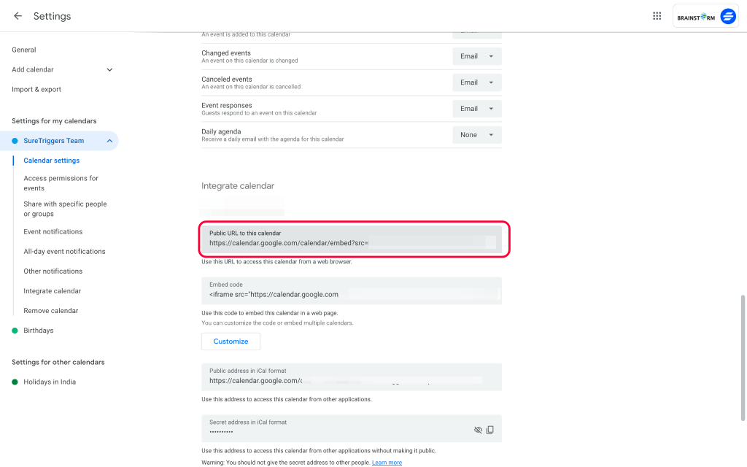The height and width of the screenshot is (467, 747).
Task: Open Import & export settings
Action: tap(36, 89)
